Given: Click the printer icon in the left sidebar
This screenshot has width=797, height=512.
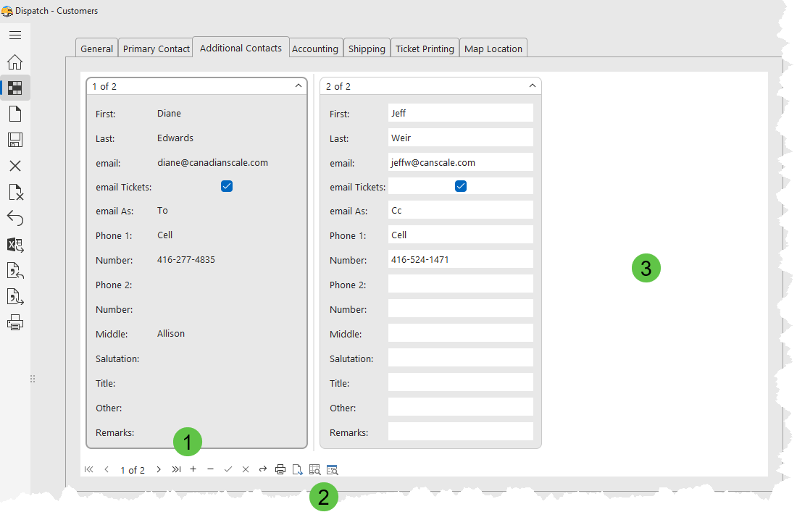Looking at the screenshot, I should click(15, 323).
